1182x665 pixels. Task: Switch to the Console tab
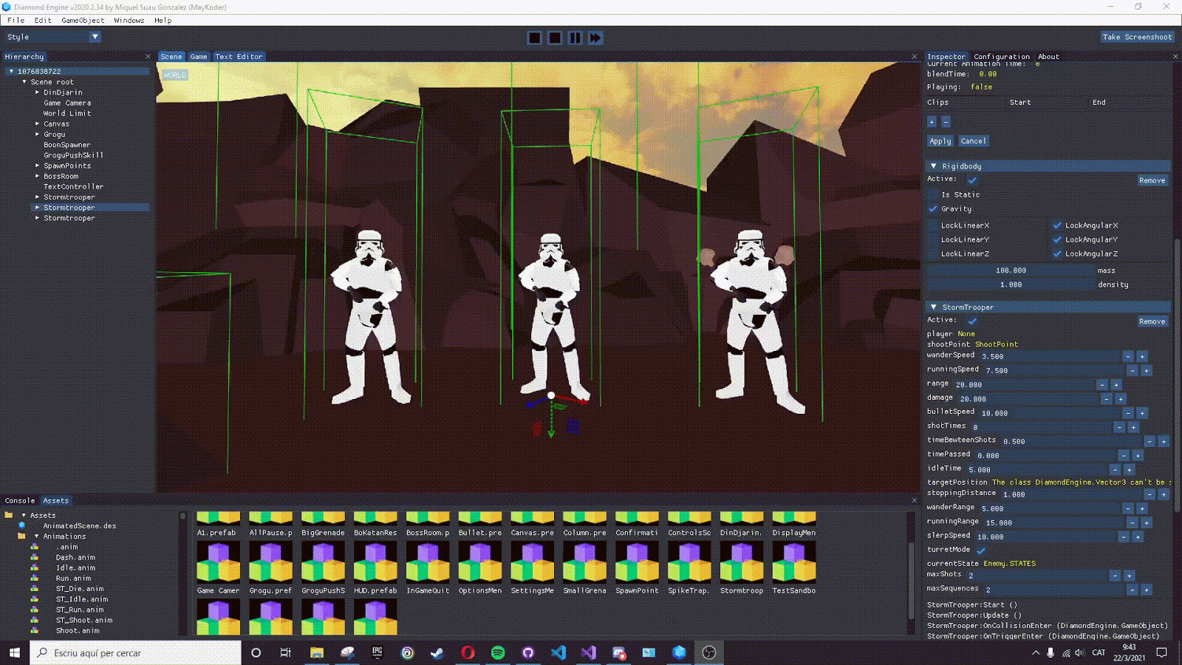pos(20,501)
